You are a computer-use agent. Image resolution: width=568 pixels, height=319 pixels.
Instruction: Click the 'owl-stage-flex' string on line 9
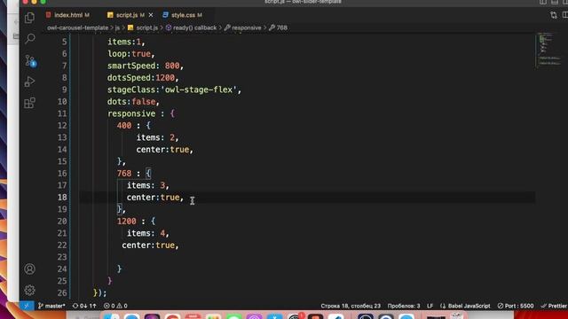click(x=199, y=89)
